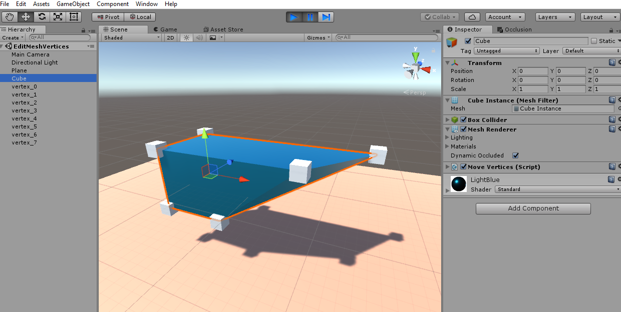621x312 pixels.
Task: Toggle scene lighting sun icon
Action: point(186,37)
